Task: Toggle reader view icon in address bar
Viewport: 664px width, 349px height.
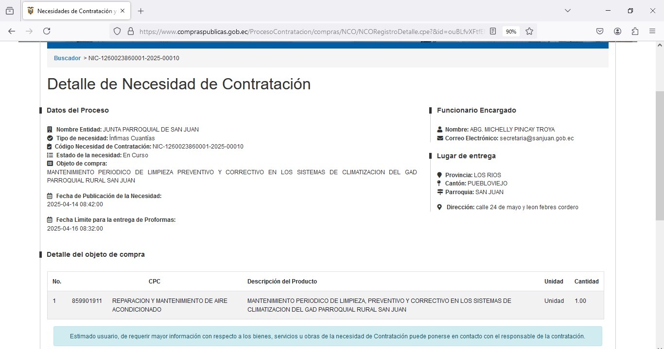Action: [x=493, y=31]
